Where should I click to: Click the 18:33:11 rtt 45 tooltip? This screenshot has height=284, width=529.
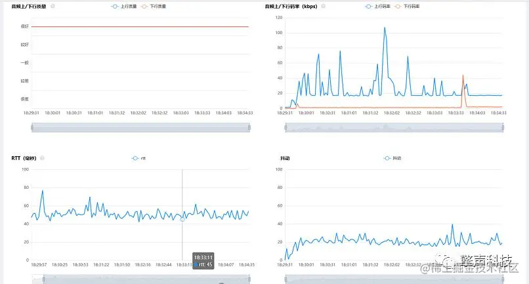(x=203, y=261)
